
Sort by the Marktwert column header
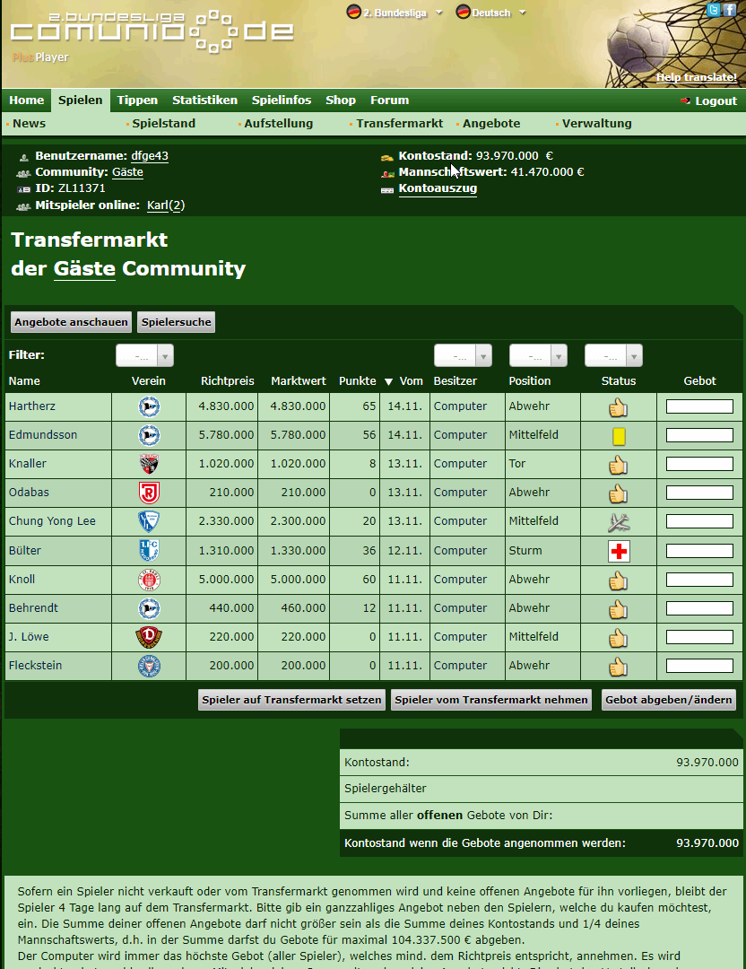click(x=299, y=381)
